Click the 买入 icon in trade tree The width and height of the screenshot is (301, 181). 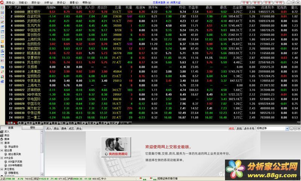(x=2, y=131)
